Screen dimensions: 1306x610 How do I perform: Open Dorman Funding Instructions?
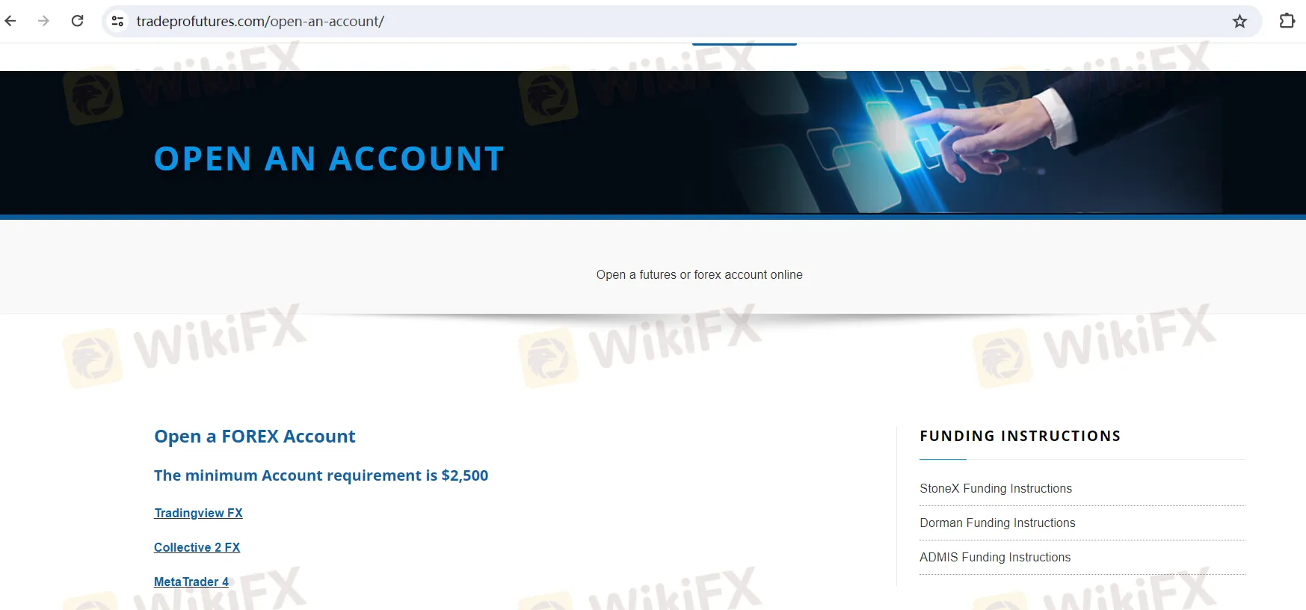tap(997, 523)
